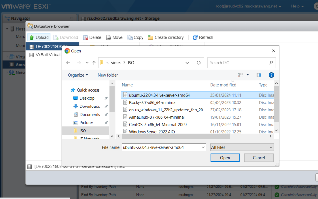This screenshot has height=199, width=318.
Task: Click the Copy icon in toolbar
Action: (130, 37)
